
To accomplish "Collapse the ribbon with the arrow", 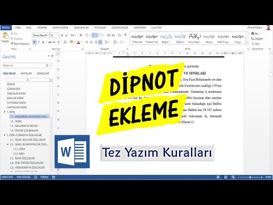I will point(270,49).
